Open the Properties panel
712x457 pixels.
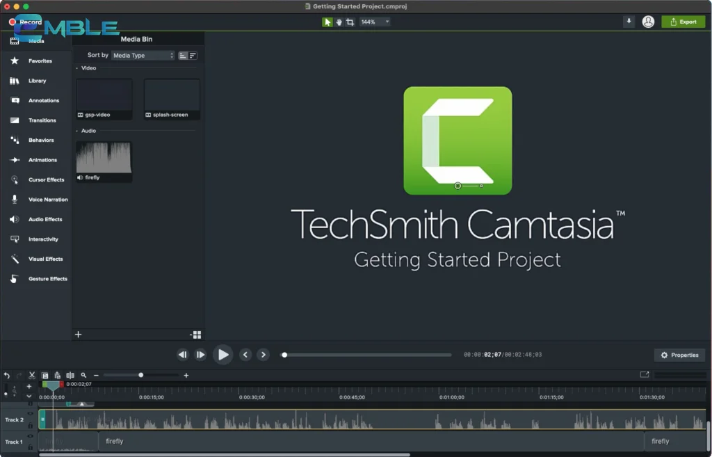[679, 355]
